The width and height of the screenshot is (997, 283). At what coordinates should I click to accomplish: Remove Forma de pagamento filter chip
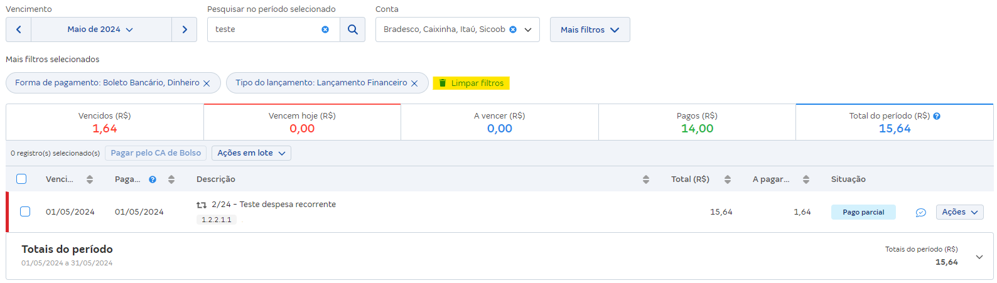click(207, 83)
